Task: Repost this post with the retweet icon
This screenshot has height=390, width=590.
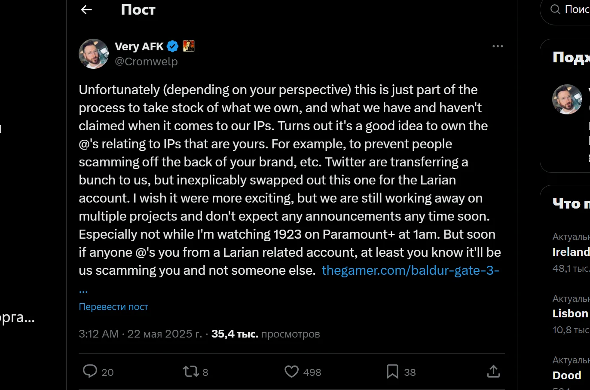Action: click(190, 372)
